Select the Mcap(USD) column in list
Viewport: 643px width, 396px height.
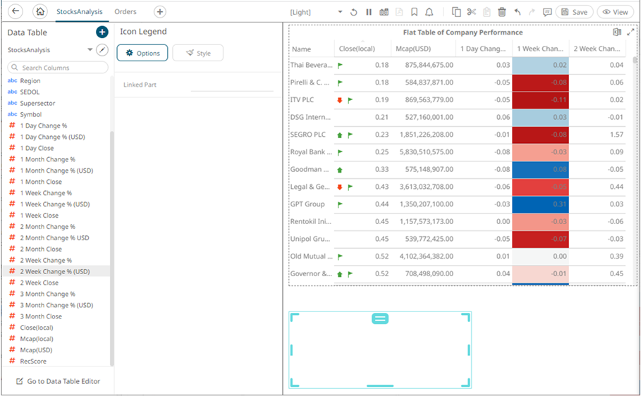pyautogui.click(x=37, y=350)
